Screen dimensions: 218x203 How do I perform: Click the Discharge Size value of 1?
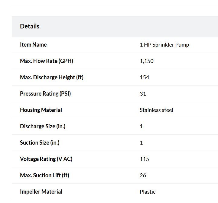coord(141,126)
